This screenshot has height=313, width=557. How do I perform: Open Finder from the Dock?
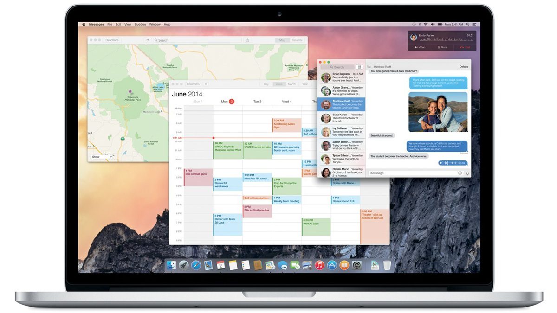[172, 265]
